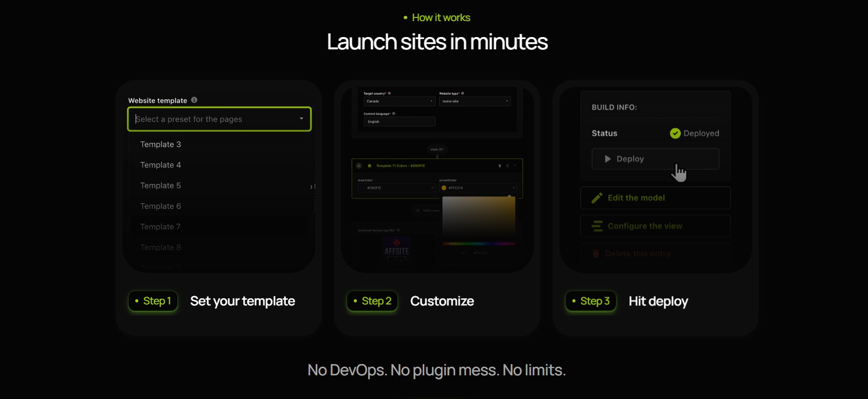This screenshot has width=868, height=399.
Task: Select Template 3 from the list
Action: click(x=161, y=144)
